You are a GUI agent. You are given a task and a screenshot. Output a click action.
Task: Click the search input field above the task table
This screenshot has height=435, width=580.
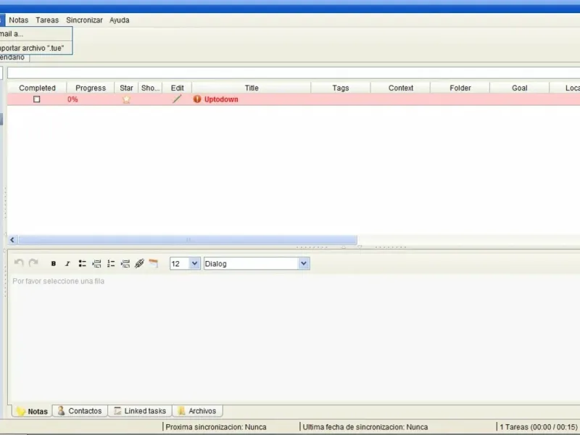point(294,72)
